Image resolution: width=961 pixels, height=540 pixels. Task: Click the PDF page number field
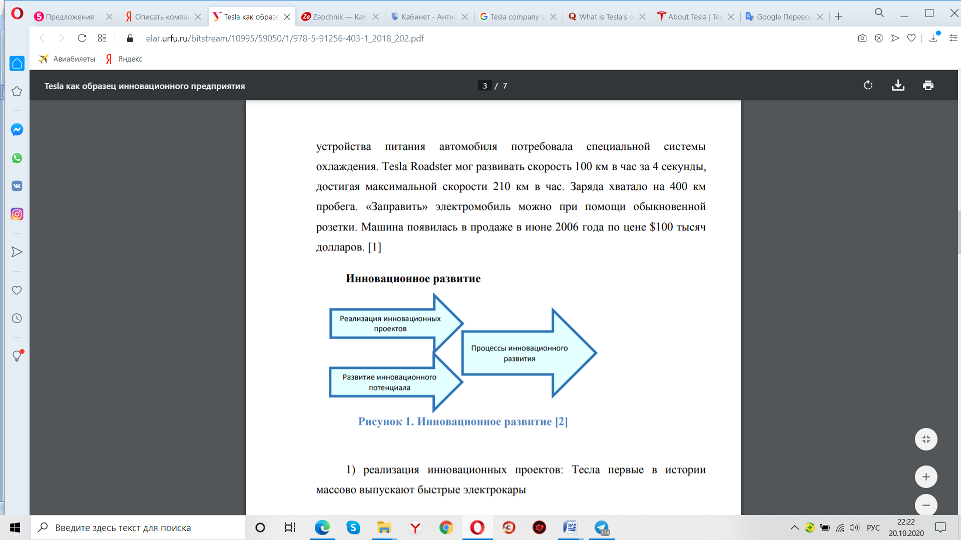coord(485,85)
